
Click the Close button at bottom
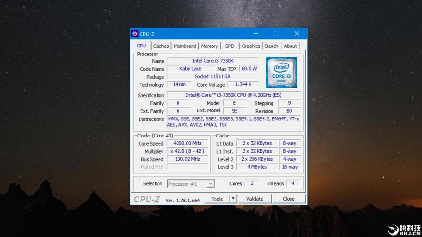[289, 199]
